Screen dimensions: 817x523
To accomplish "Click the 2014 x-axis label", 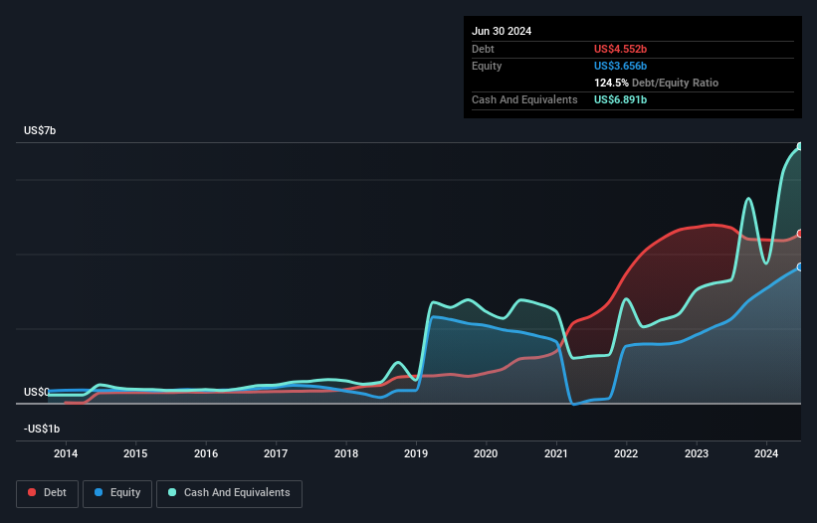I will point(66,453).
